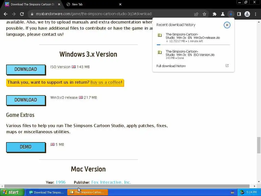Screen dimensions: 261x196
Task: Open the 1996 year link
Action: 61,182
